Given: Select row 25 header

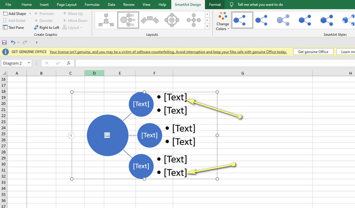Looking at the screenshot, I should coord(4,134).
